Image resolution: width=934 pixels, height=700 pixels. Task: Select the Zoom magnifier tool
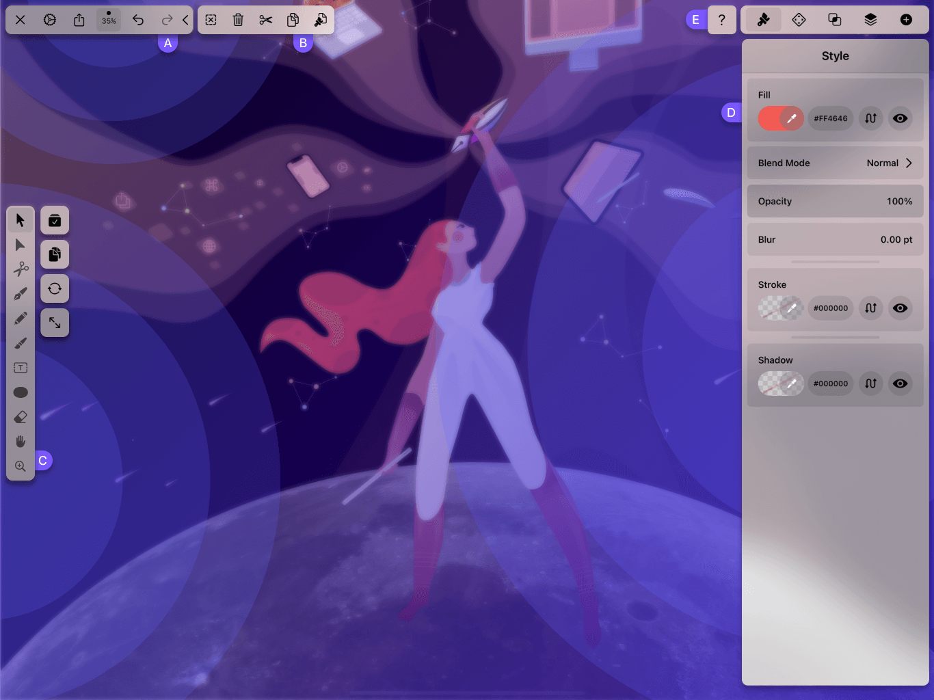click(x=21, y=466)
